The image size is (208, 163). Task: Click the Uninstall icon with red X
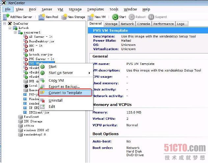(x=42, y=100)
